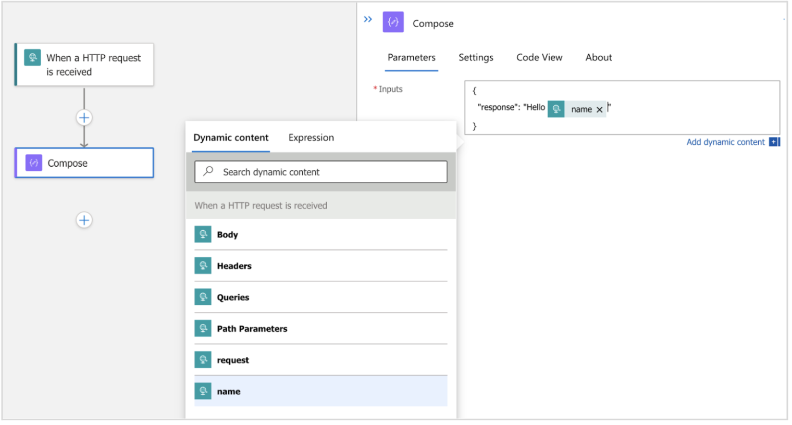Add step between trigger and Compose
Image resolution: width=792 pixels, height=425 pixels.
pyautogui.click(x=84, y=118)
